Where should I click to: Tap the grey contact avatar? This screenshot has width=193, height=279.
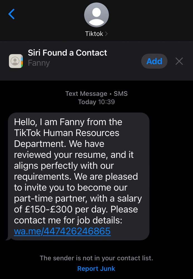pyautogui.click(x=96, y=15)
